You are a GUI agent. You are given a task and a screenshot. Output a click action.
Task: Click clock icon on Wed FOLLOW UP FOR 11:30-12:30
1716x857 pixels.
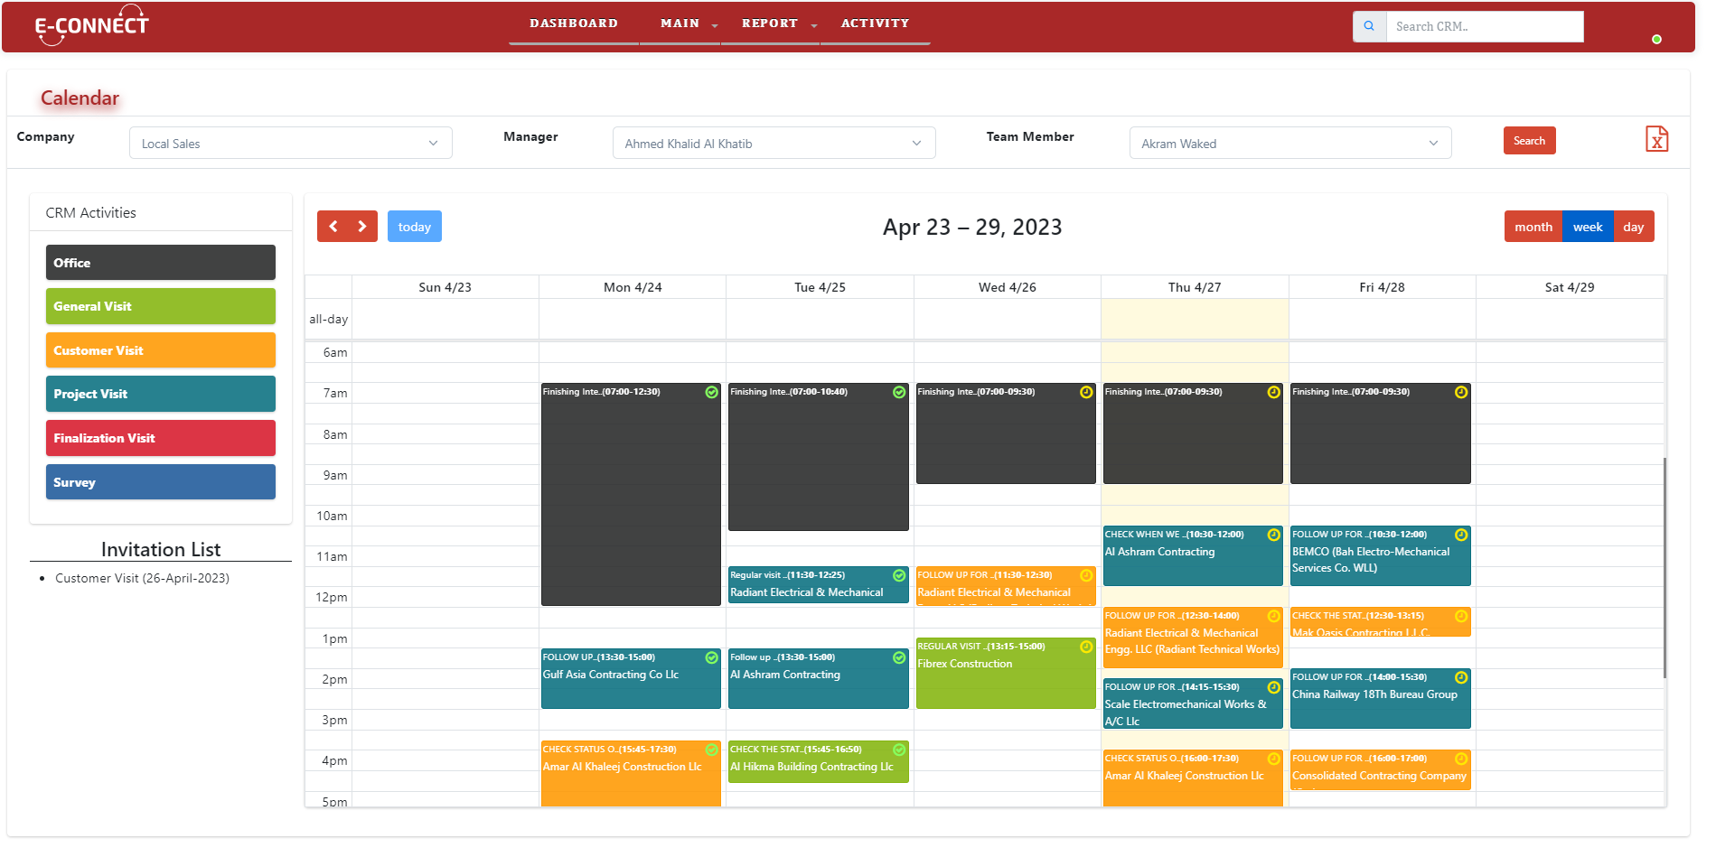pyautogui.click(x=1086, y=575)
